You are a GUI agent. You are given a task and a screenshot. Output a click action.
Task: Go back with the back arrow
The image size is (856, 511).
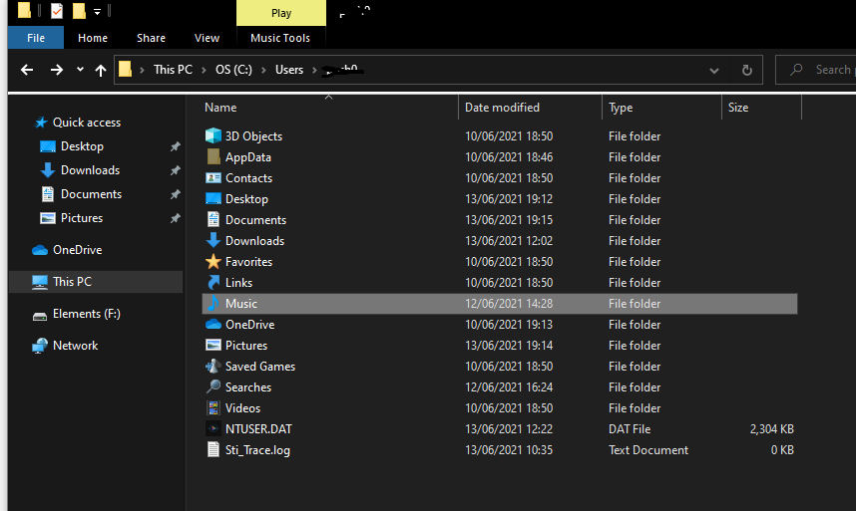click(x=27, y=70)
